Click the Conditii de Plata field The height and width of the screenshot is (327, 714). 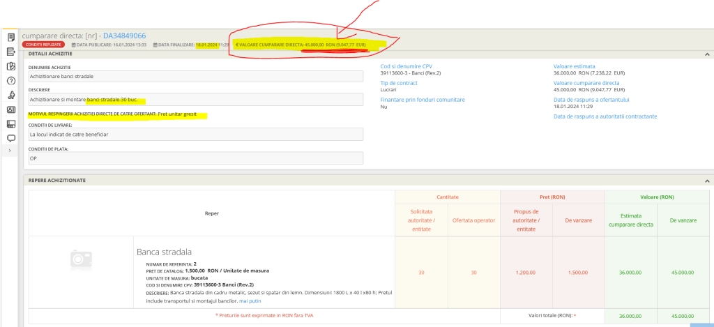[195, 158]
